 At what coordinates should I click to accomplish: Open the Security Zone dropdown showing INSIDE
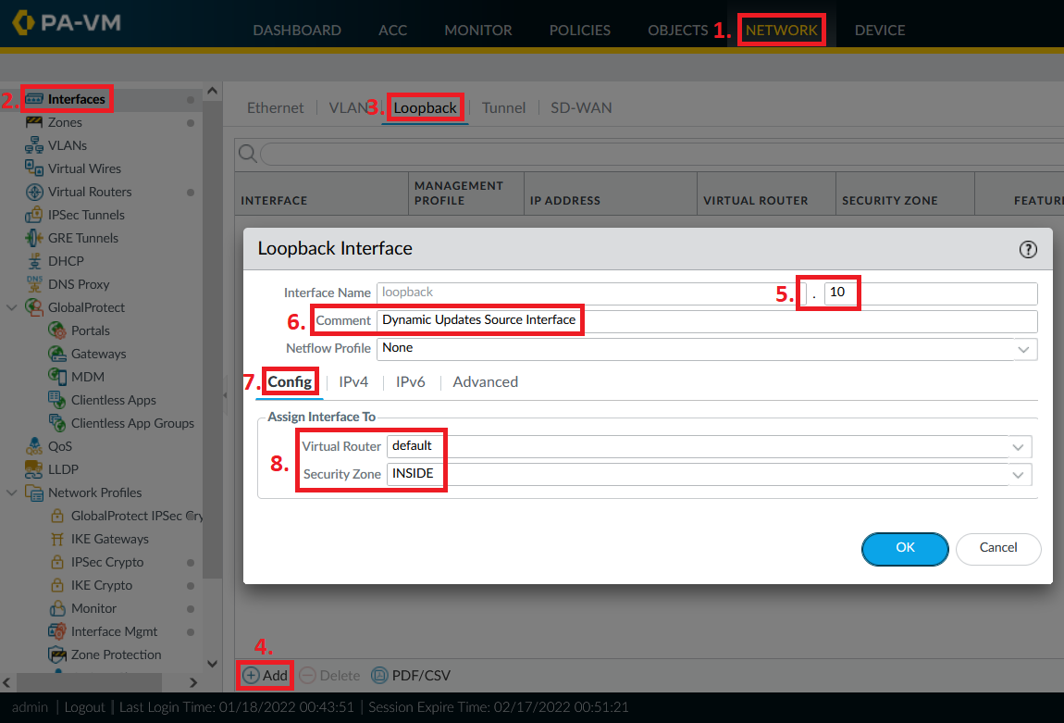1018,474
